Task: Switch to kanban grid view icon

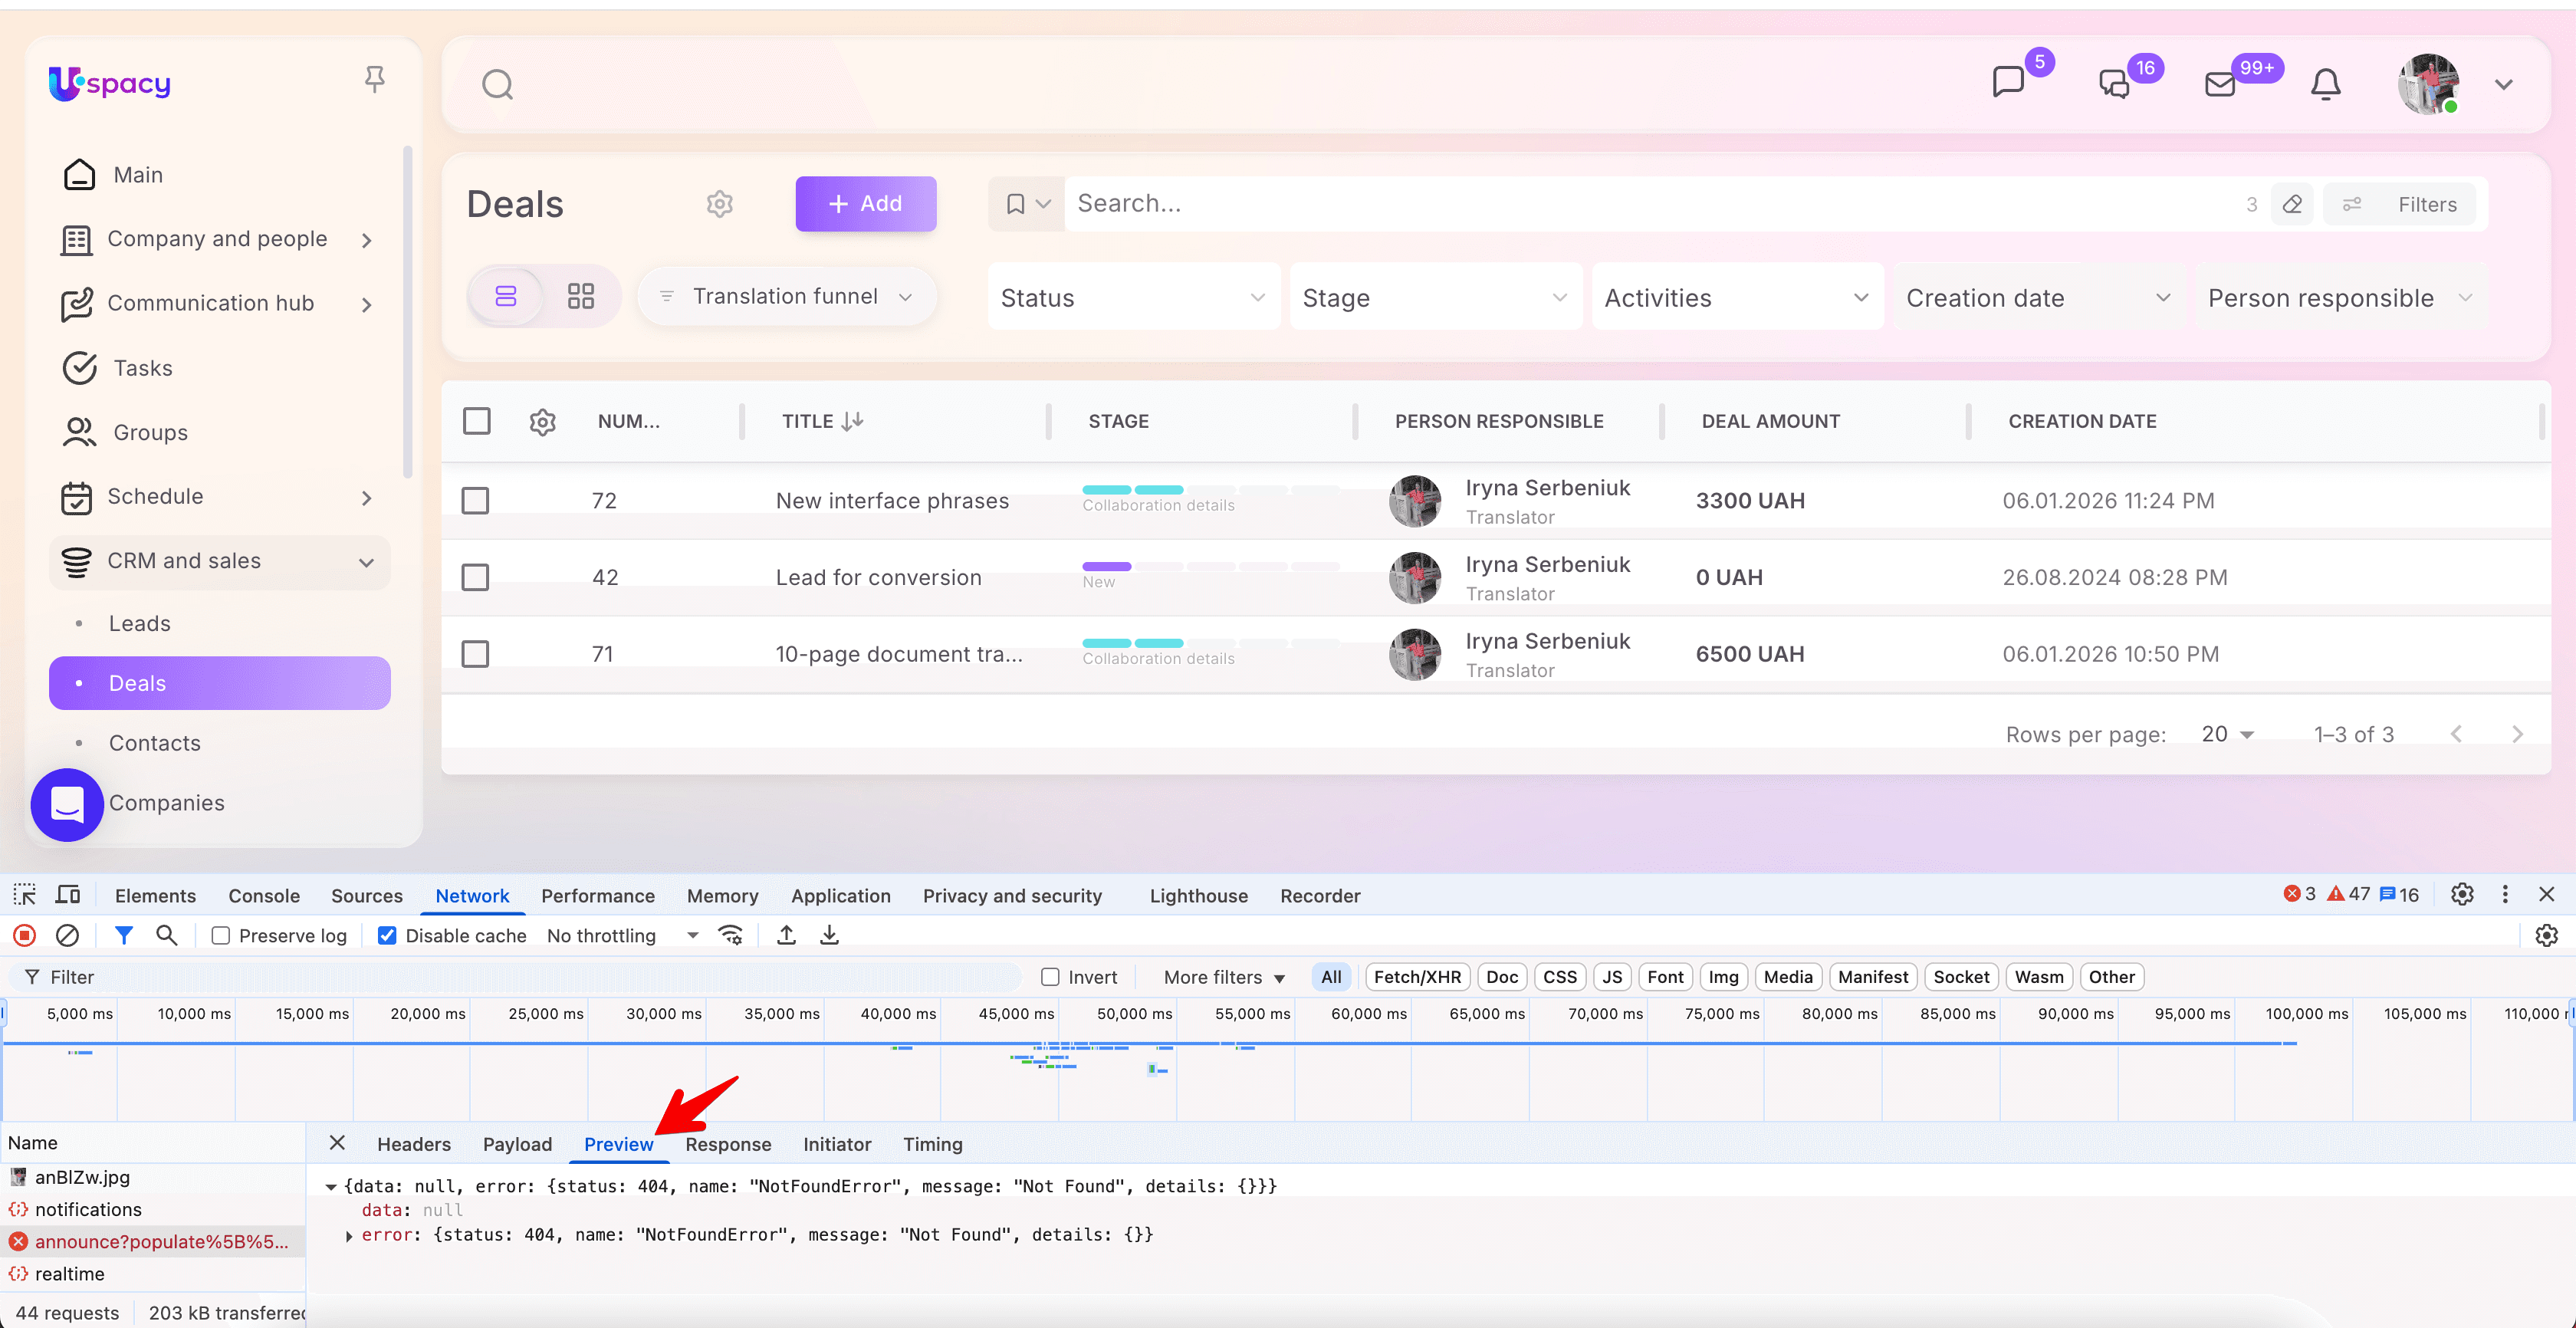Action: 581,296
